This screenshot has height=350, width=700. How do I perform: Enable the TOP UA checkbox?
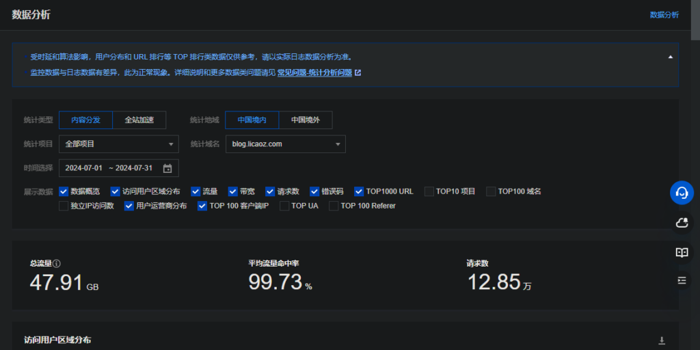(284, 206)
